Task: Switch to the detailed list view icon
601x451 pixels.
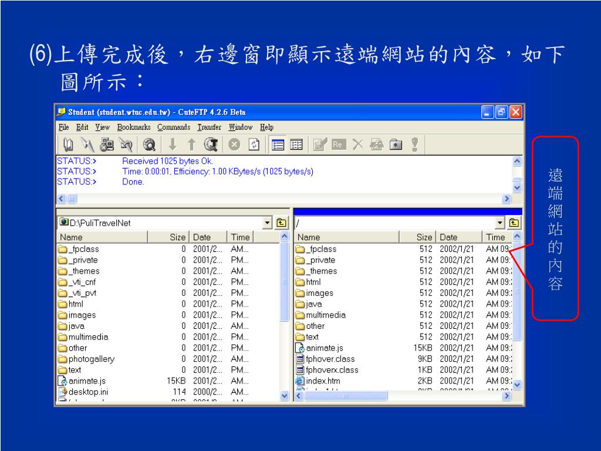Action: [x=296, y=144]
